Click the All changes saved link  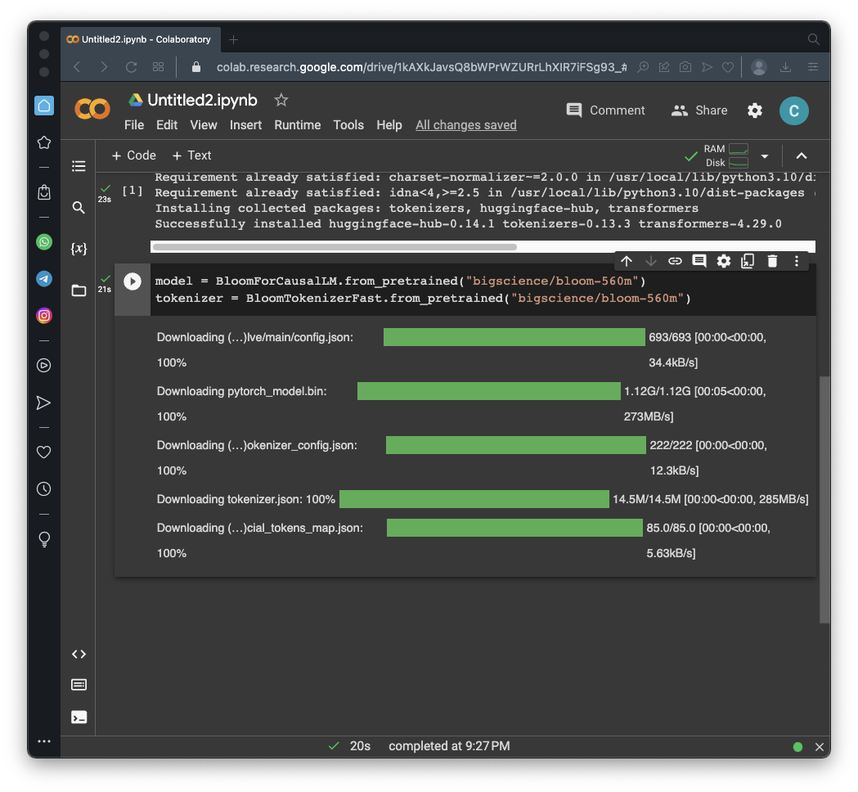(x=465, y=125)
